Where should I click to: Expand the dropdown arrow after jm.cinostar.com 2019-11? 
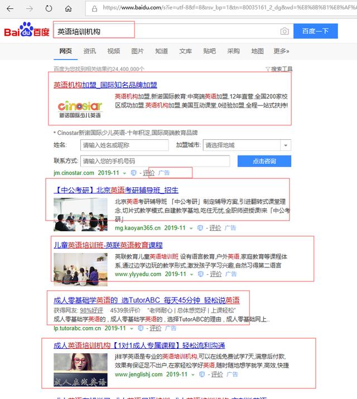click(x=124, y=173)
